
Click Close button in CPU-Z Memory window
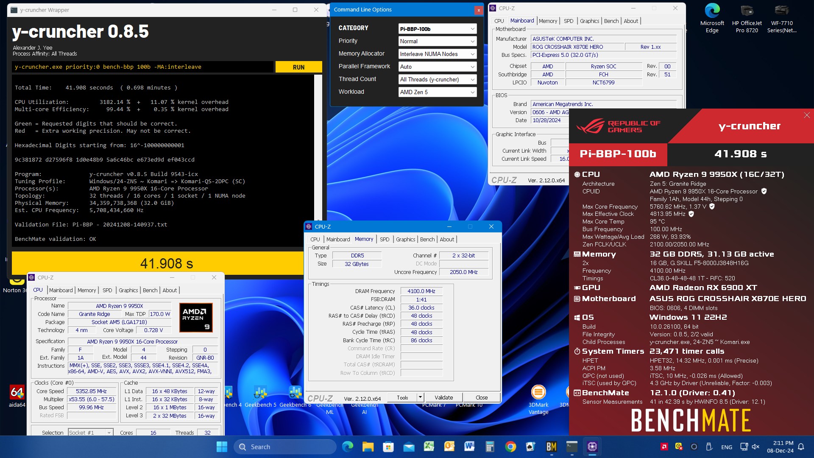(481, 397)
